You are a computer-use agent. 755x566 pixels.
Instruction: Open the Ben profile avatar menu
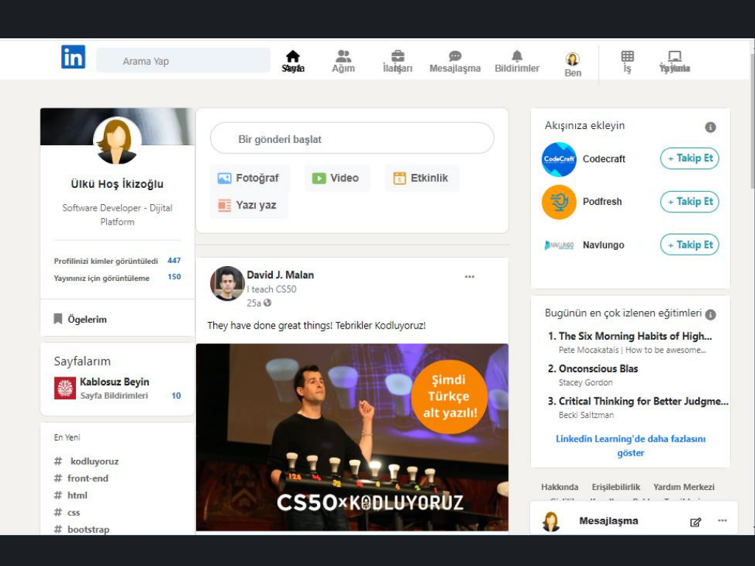point(572,59)
